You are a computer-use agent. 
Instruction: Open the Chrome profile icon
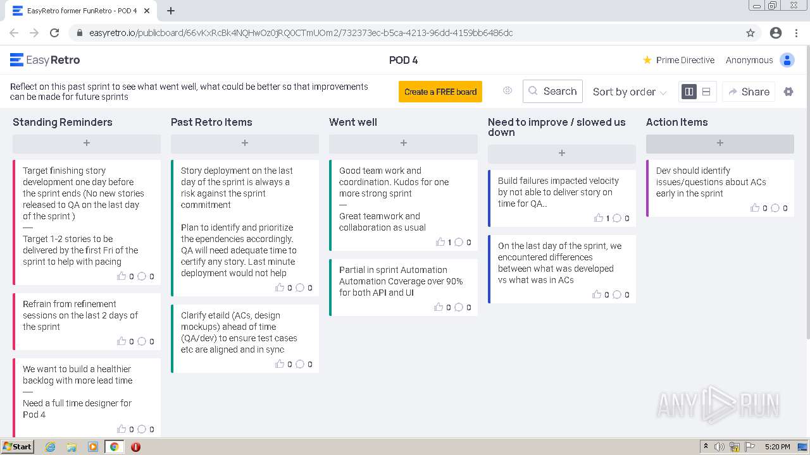(x=776, y=33)
